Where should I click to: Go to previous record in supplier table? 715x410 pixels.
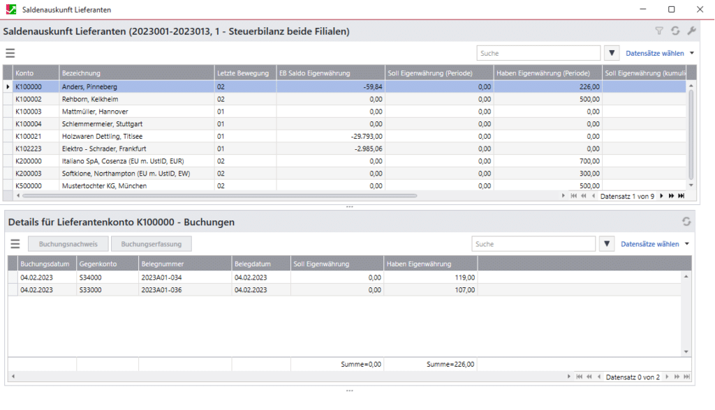click(x=594, y=196)
